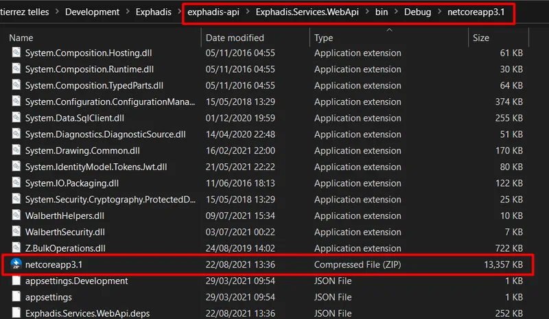Expand chevron after Debug in breadcrumb
Viewport: 549px width, 319px height.
[x=439, y=12]
